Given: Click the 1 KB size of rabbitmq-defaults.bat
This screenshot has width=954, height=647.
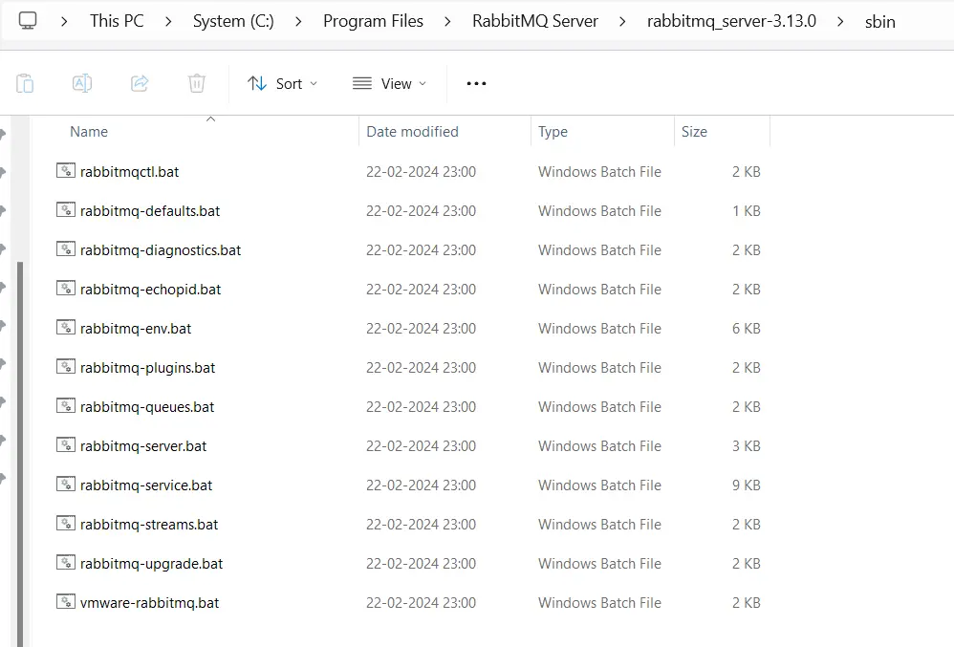Looking at the screenshot, I should [746, 211].
